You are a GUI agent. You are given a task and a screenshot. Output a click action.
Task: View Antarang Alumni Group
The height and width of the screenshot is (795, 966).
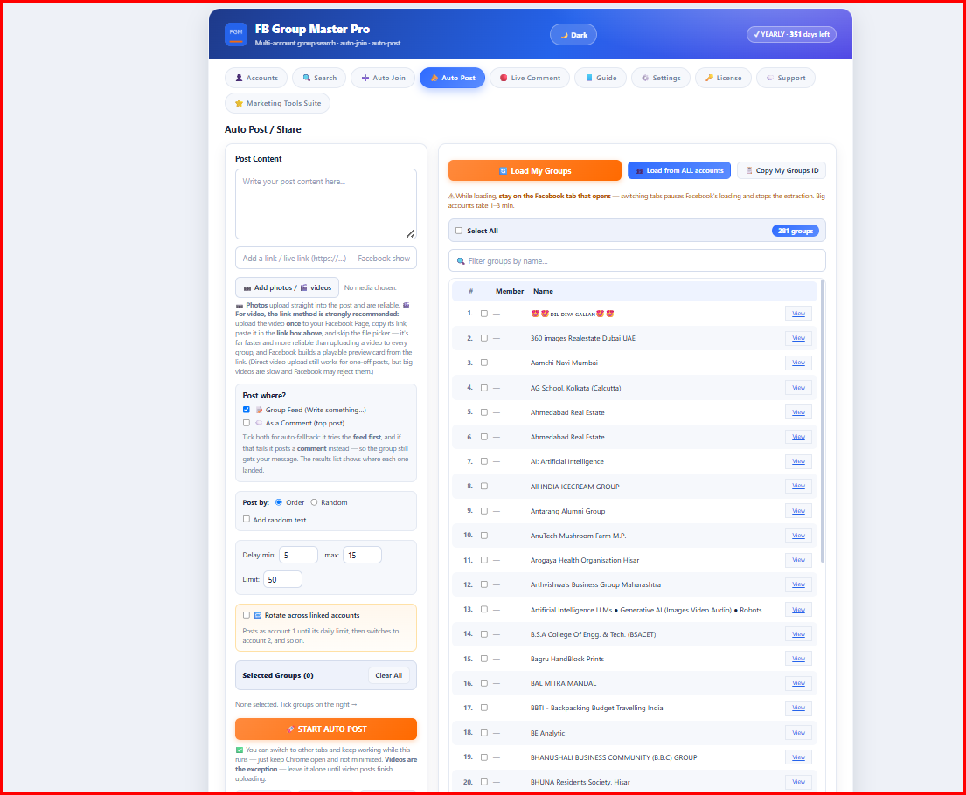[798, 511]
